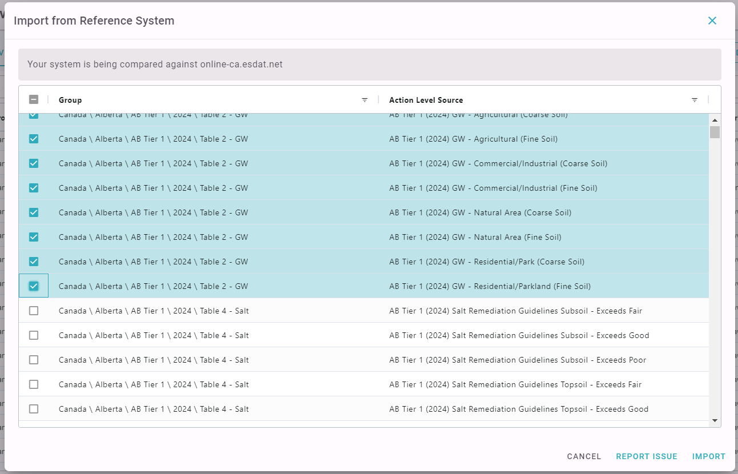This screenshot has height=474, width=738.
Task: Select 'AB Tier 1 (2024) GW - Residential/Parkland (Fine Soil)' text
Action: tap(490, 286)
